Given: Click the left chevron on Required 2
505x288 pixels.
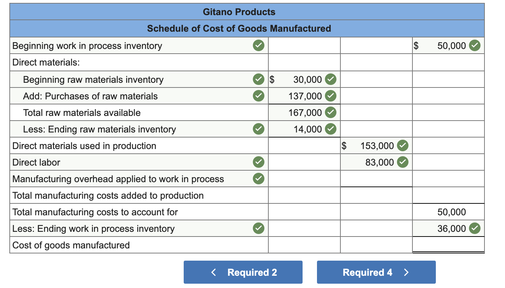Looking at the screenshot, I should click(213, 272).
